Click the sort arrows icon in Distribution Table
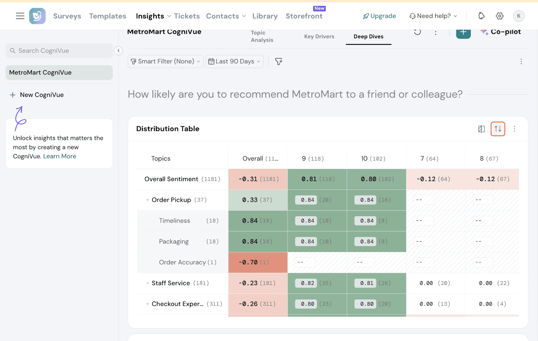538x341 pixels. coord(498,129)
